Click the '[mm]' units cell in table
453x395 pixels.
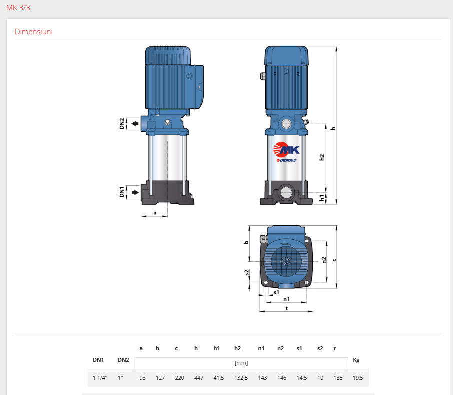241,363
